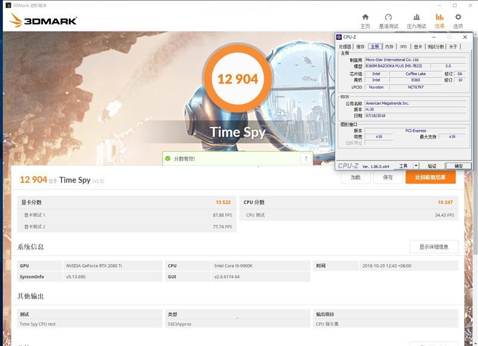Open the CPU-Z 内存 tab
This screenshot has height=346, width=478.
pyautogui.click(x=389, y=47)
